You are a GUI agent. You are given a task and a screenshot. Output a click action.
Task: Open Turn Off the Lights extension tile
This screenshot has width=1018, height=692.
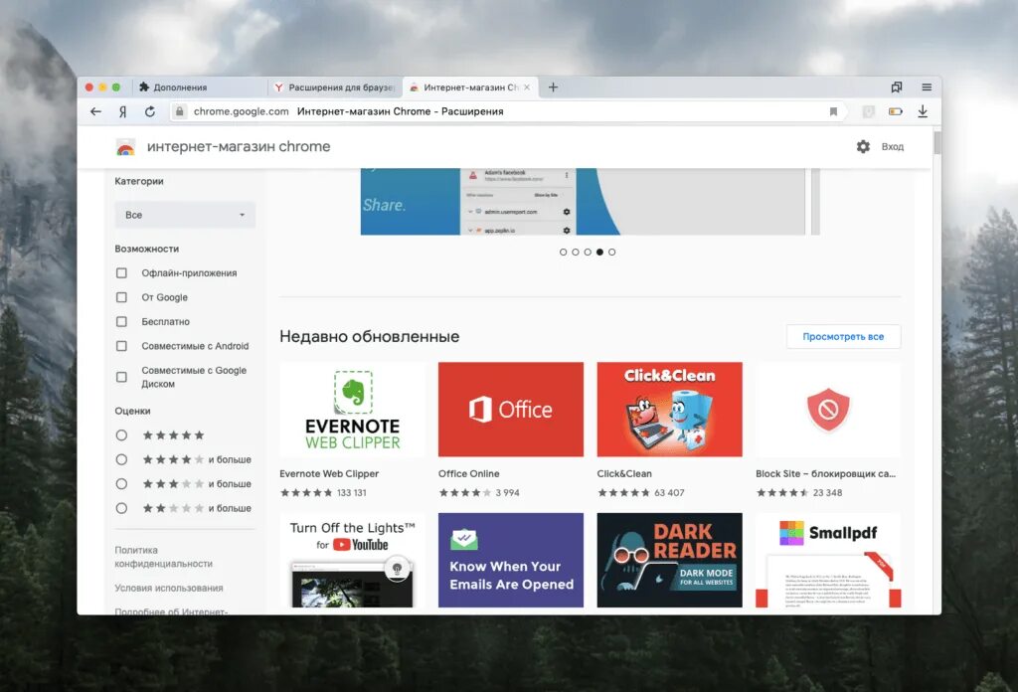pyautogui.click(x=353, y=560)
